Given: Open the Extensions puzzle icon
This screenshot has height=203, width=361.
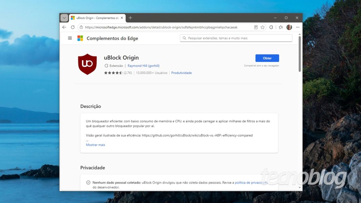Looking at the screenshot, I should click(271, 27).
